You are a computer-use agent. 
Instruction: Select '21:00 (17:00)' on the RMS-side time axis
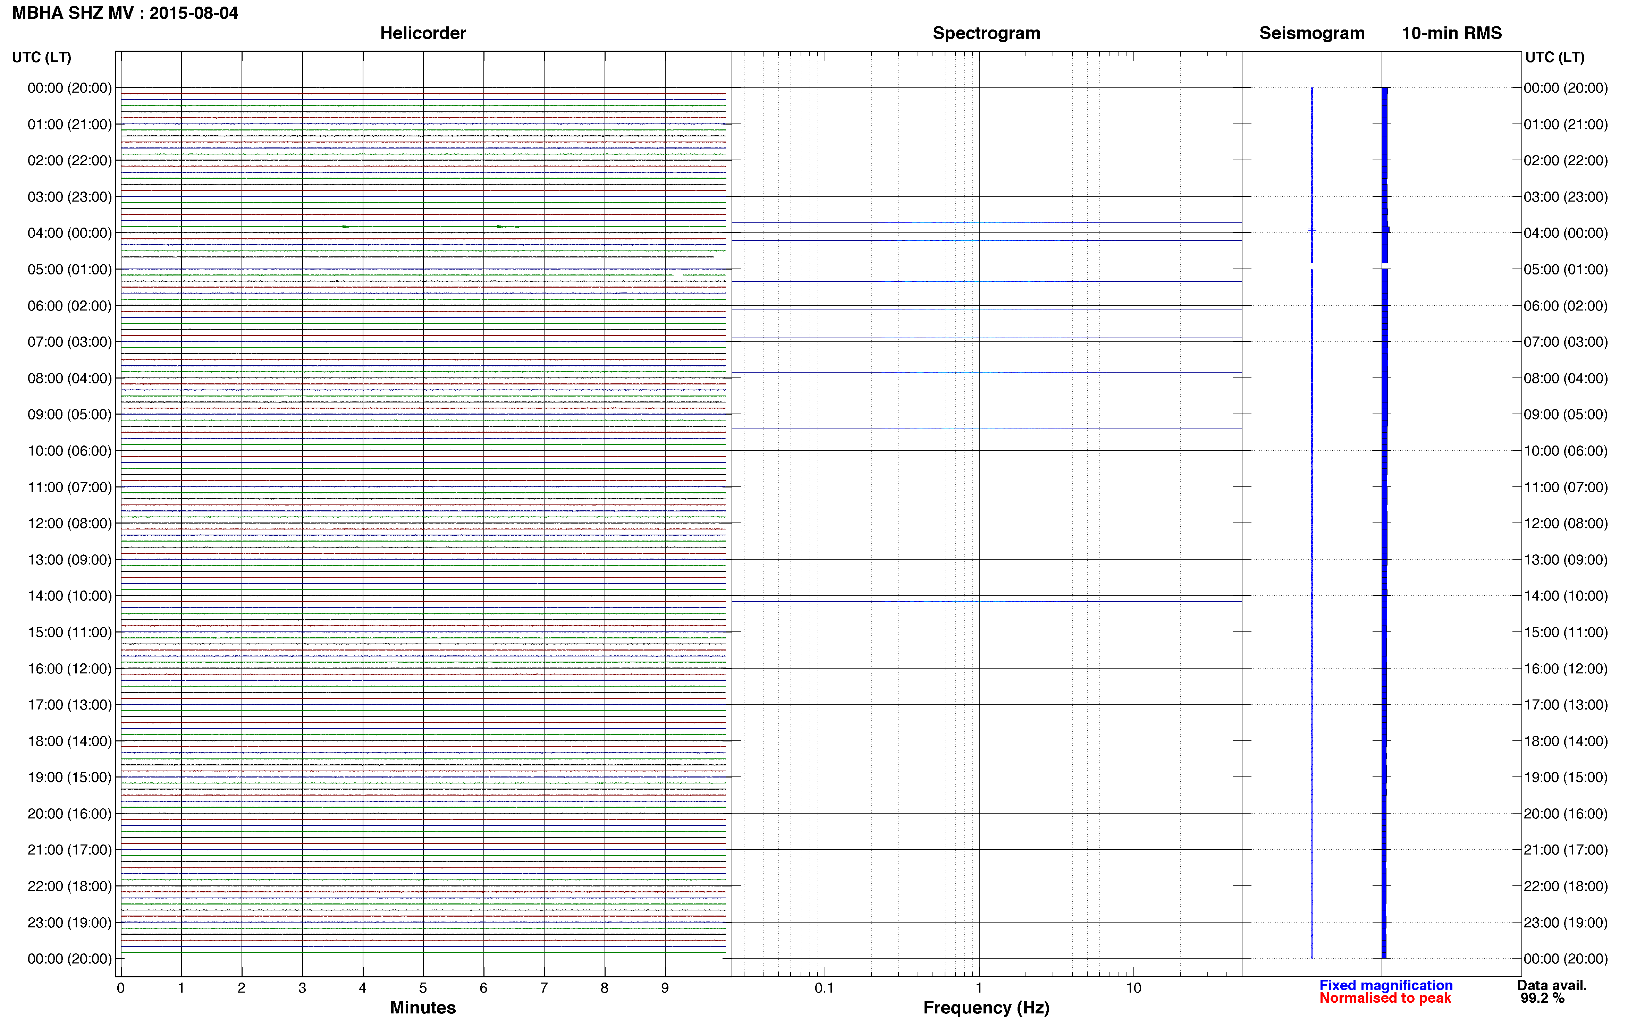point(1566,850)
